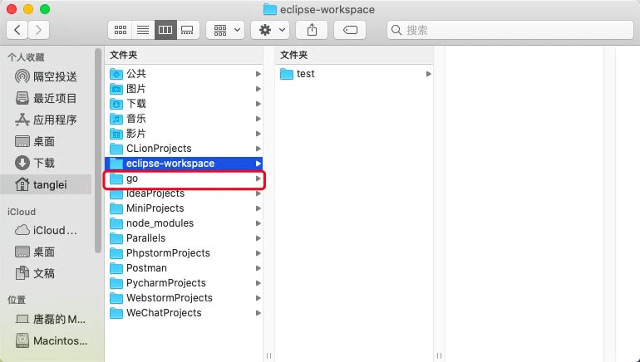Click the first column width handle
The width and height of the screenshot is (640, 362).
(268, 356)
